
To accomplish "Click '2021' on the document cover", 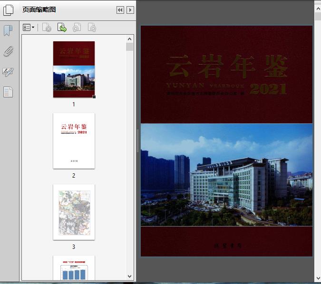I will pos(268,89).
